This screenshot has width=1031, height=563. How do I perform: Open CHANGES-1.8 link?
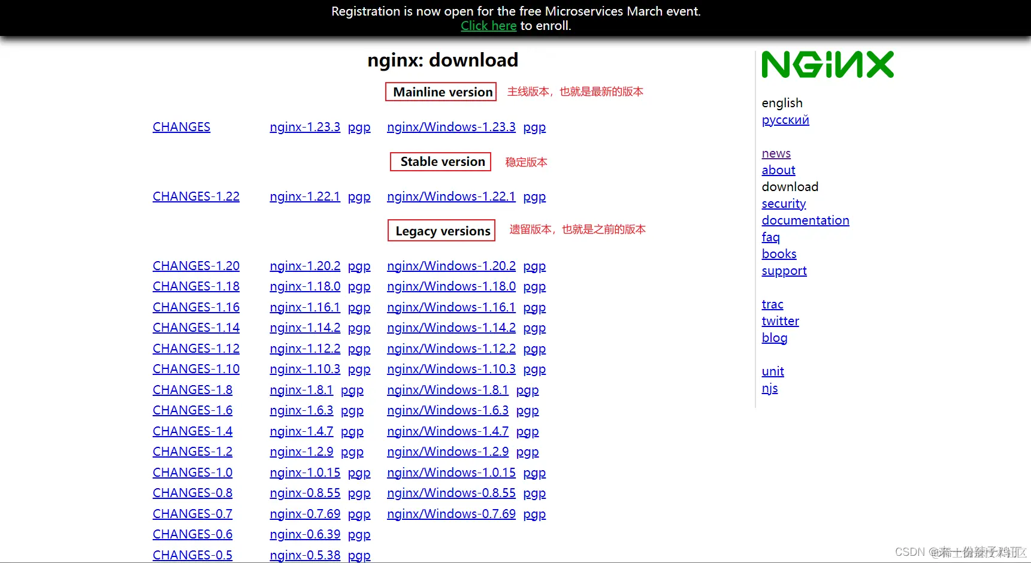pos(192,390)
